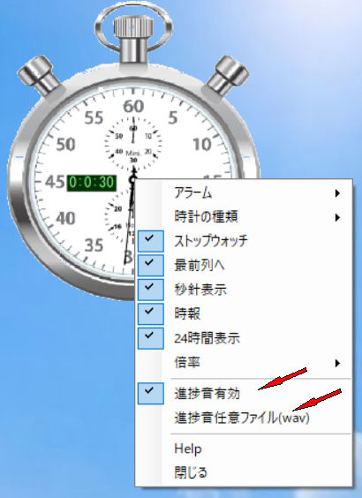Expand the 倍率 submenu arrow
The image size is (362, 498).
pyautogui.click(x=337, y=363)
